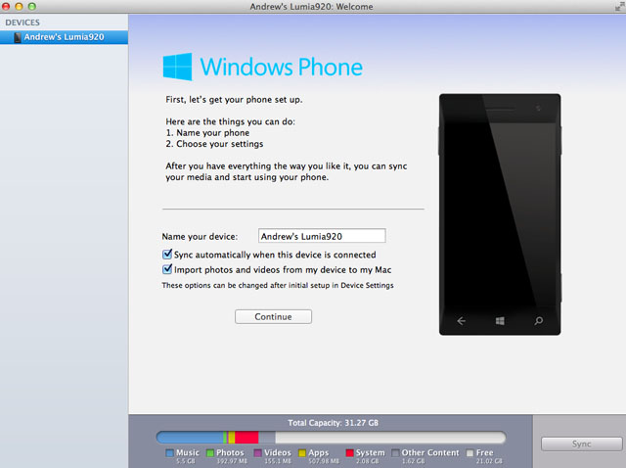Click the yellow minimize window button

pyautogui.click(x=19, y=6)
